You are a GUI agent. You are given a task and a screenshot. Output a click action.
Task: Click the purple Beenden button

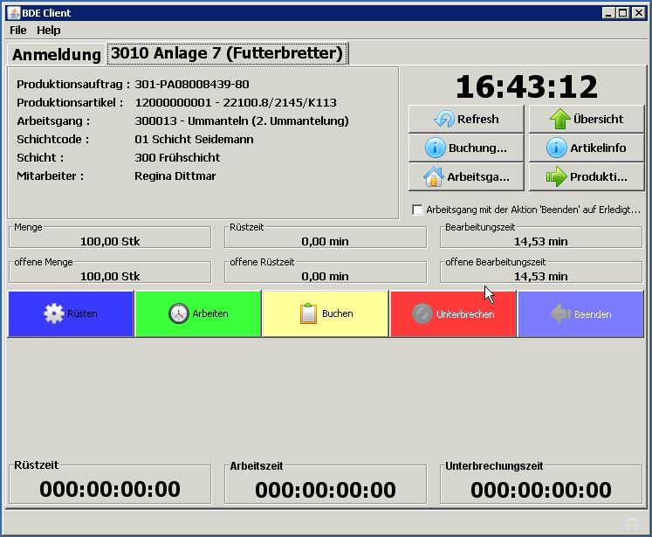[580, 314]
